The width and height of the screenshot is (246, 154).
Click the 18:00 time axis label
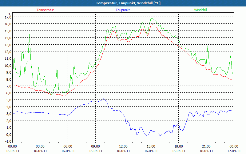[x=179, y=147]
